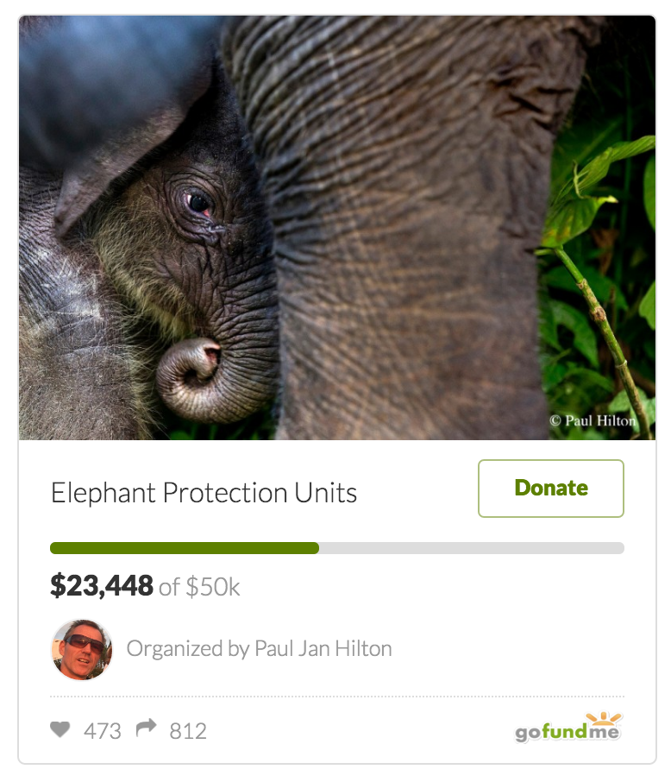The width and height of the screenshot is (671, 782).
Task: Click the Donate button
Action: [551, 489]
